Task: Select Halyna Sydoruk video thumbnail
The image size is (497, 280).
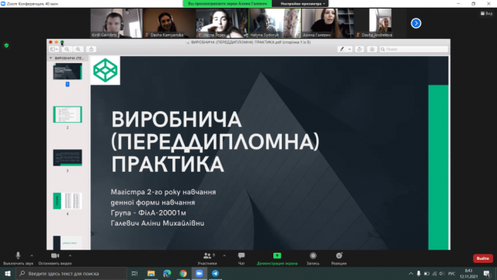Action: [275, 23]
